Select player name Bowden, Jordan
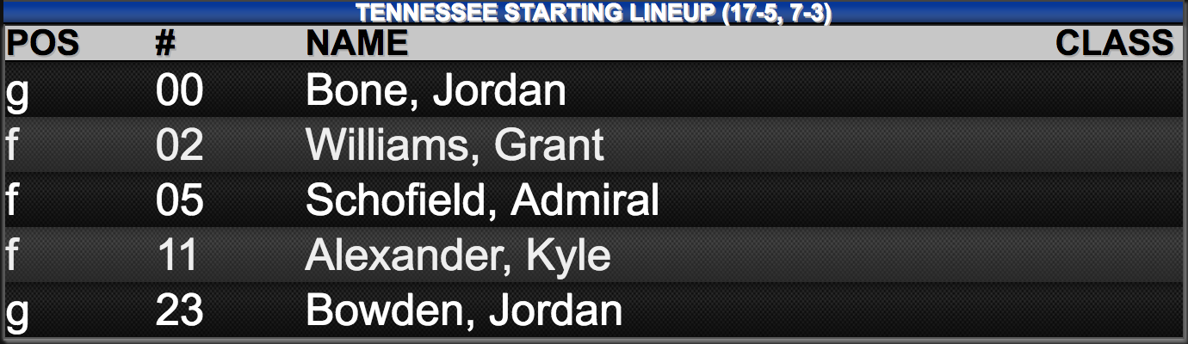This screenshot has width=1188, height=344. [x=464, y=310]
